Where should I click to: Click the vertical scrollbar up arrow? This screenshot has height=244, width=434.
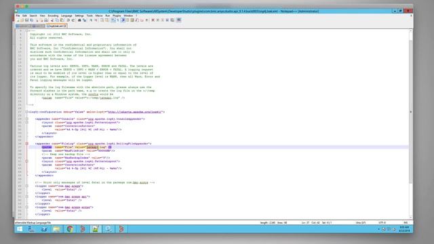[x=411, y=30]
